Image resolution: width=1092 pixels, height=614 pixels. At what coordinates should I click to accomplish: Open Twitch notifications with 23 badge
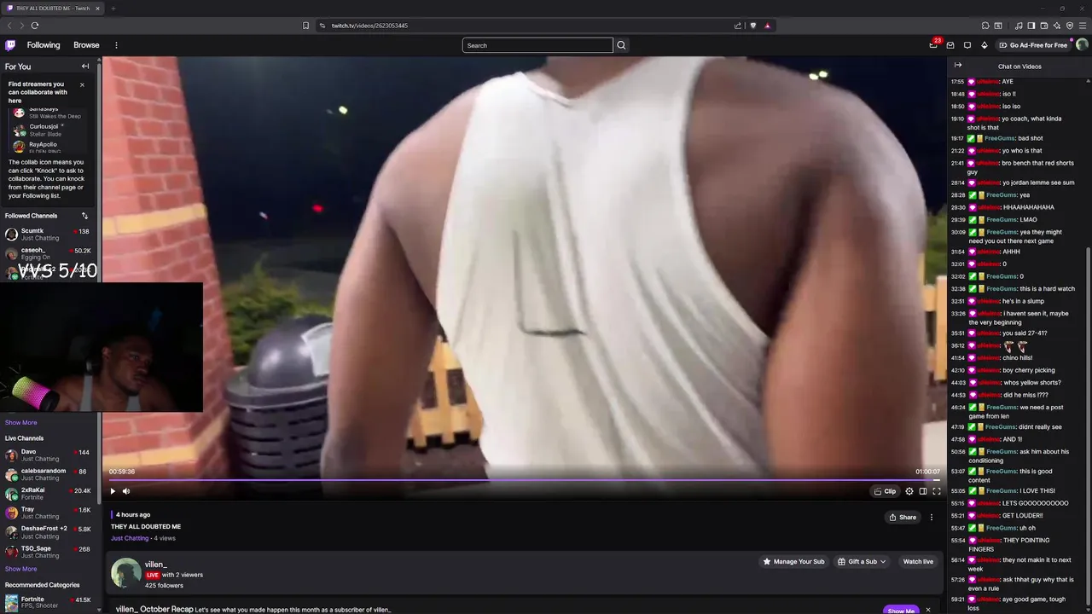click(933, 45)
